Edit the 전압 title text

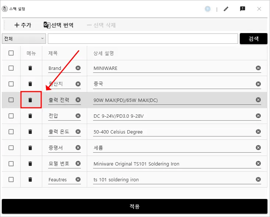[x=53, y=116]
